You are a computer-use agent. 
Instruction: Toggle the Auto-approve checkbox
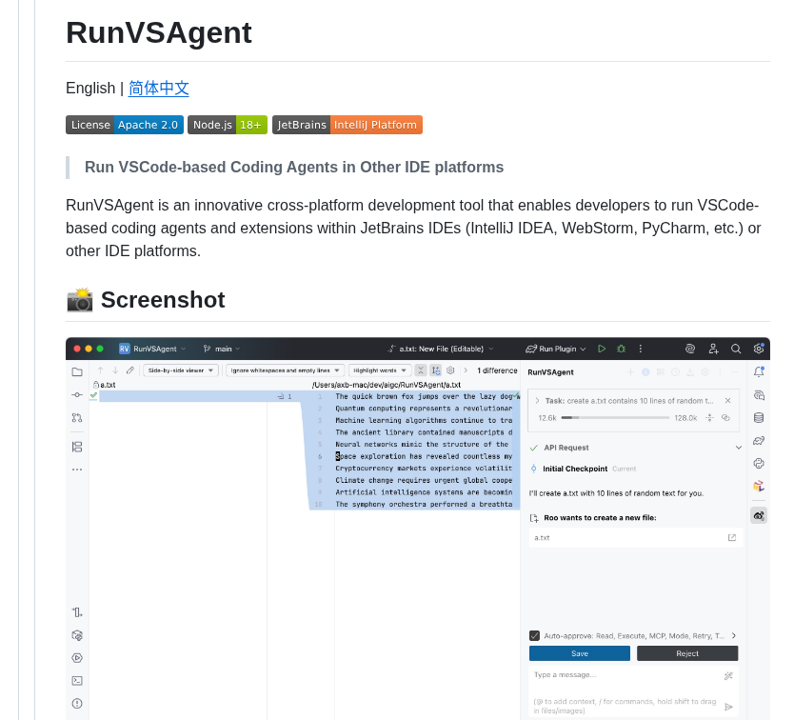tap(534, 635)
